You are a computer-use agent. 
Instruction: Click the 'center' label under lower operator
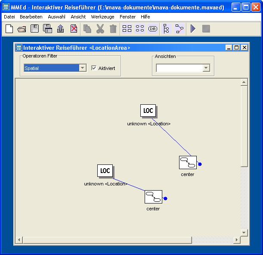pyautogui.click(x=153, y=209)
